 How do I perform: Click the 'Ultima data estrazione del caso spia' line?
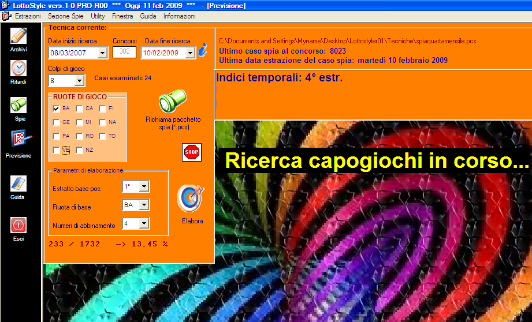point(333,61)
